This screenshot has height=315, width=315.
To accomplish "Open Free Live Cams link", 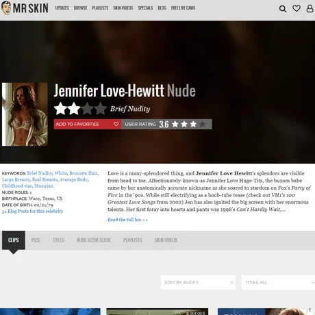I will pyautogui.click(x=183, y=8).
